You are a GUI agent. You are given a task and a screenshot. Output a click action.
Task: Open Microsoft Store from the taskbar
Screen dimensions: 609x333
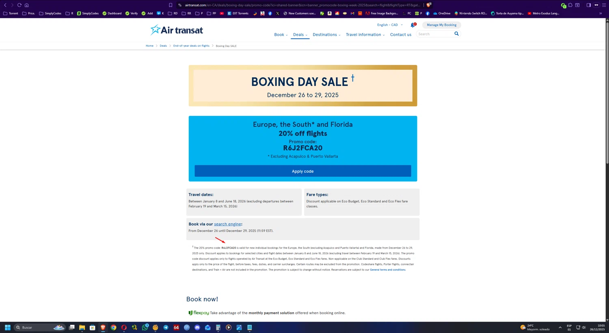click(93, 327)
